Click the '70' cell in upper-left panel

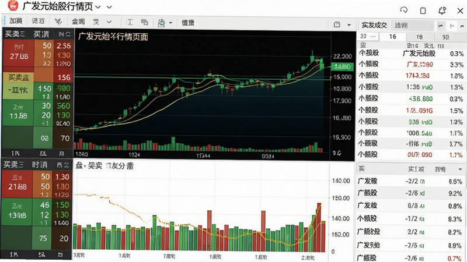65,138
